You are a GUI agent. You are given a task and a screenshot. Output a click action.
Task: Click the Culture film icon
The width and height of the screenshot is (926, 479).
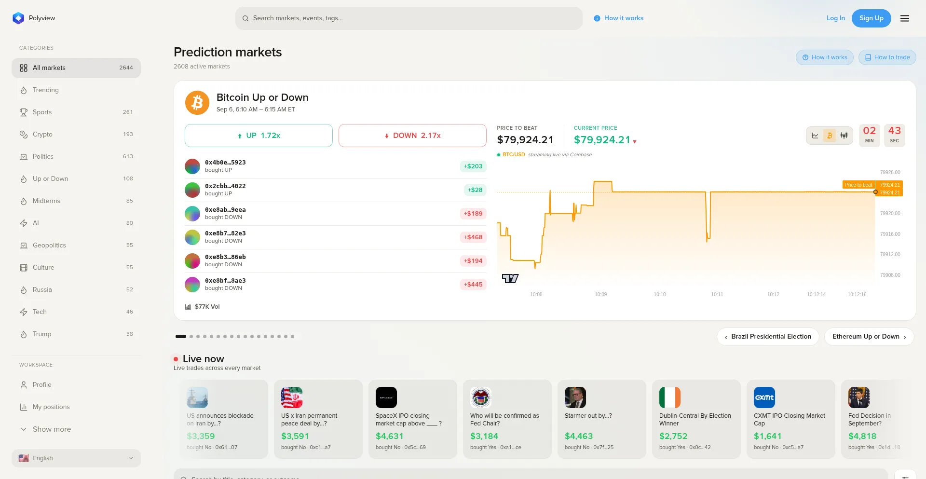coord(24,268)
